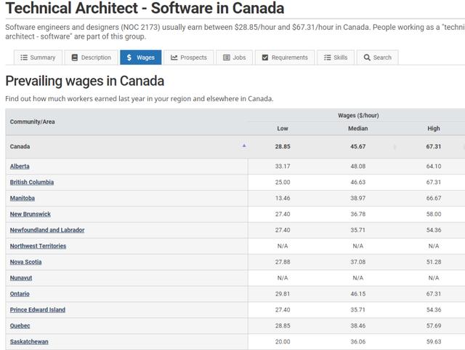Select the Prince Edward Island link
465x350 pixels.
click(38, 310)
